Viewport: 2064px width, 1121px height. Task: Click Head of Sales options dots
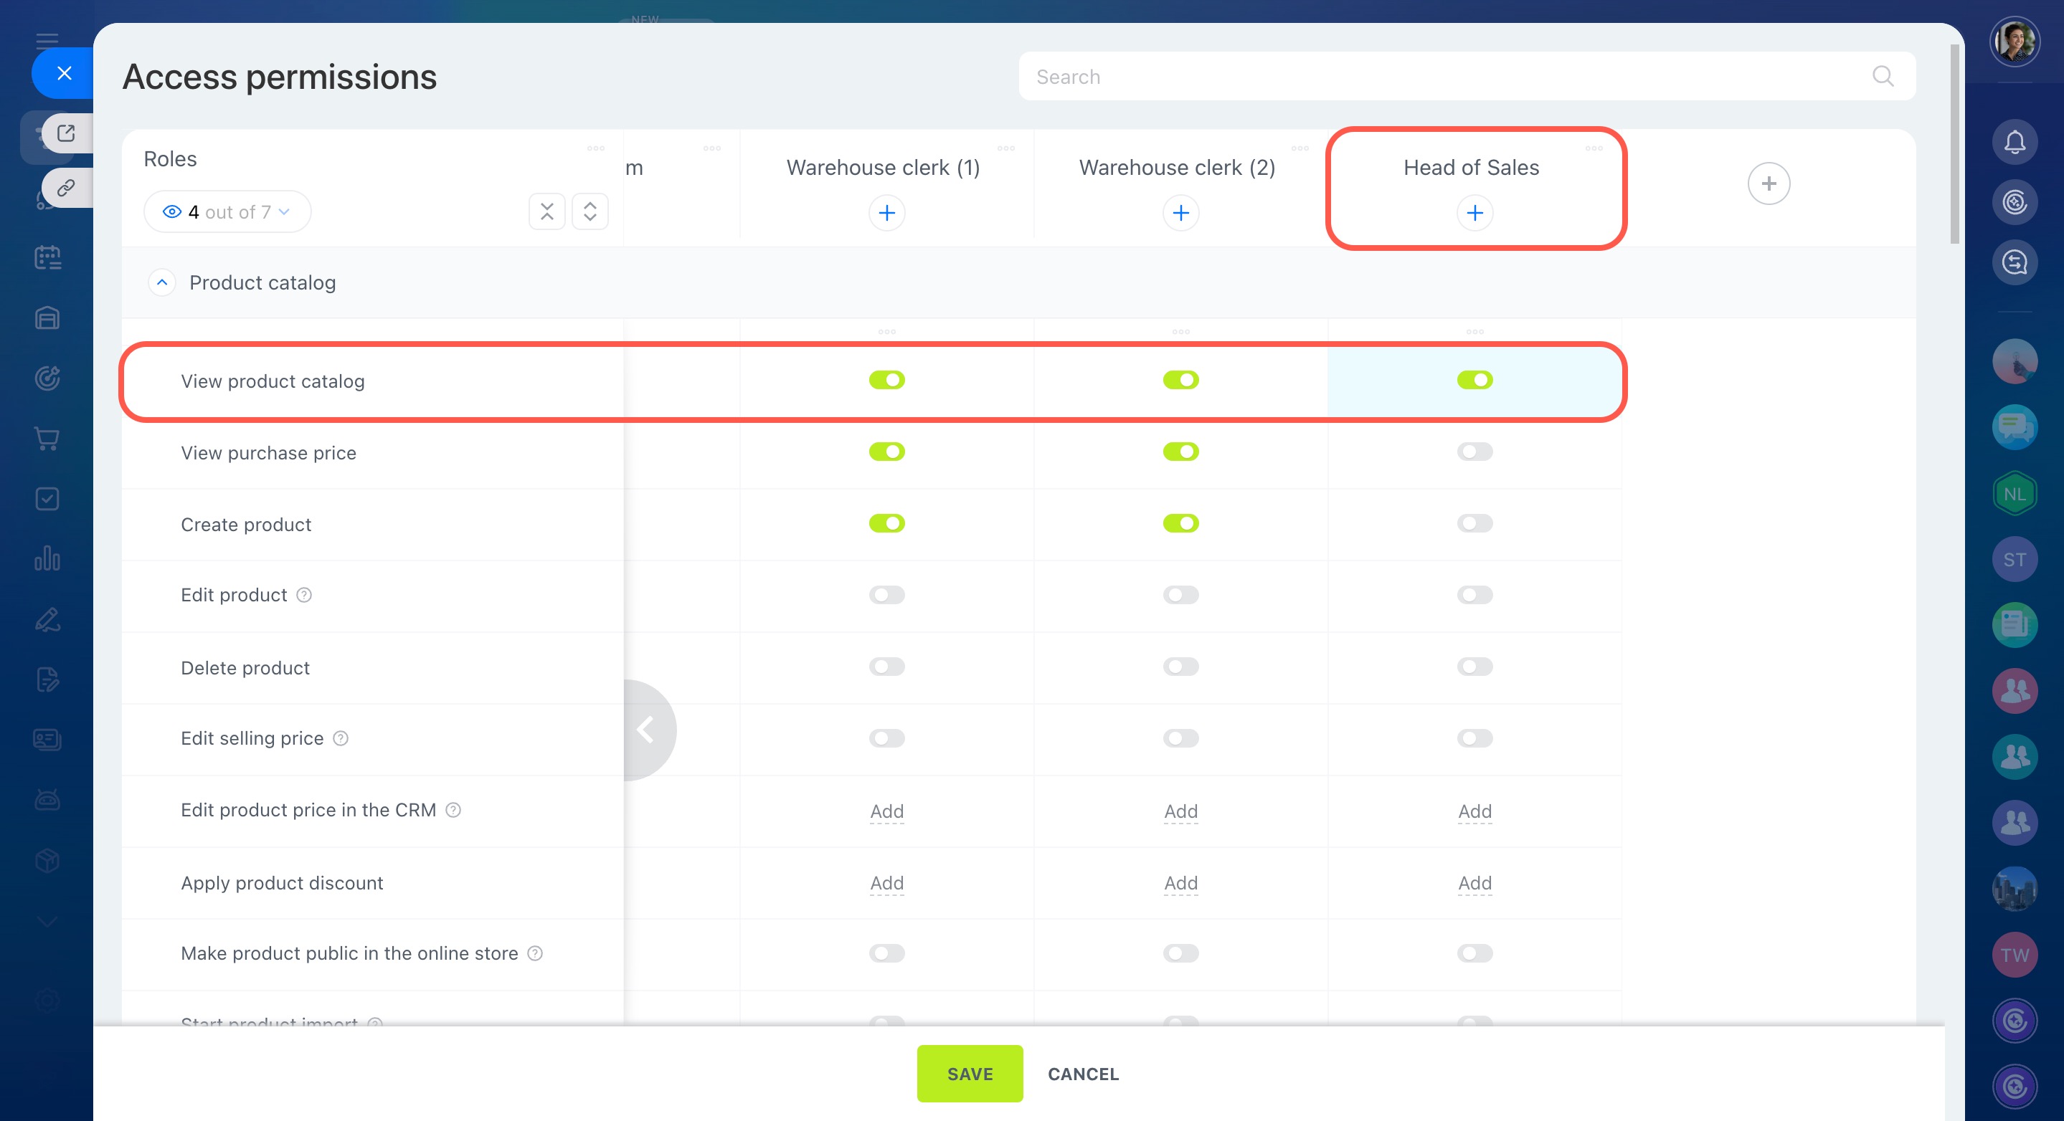coord(1593,148)
